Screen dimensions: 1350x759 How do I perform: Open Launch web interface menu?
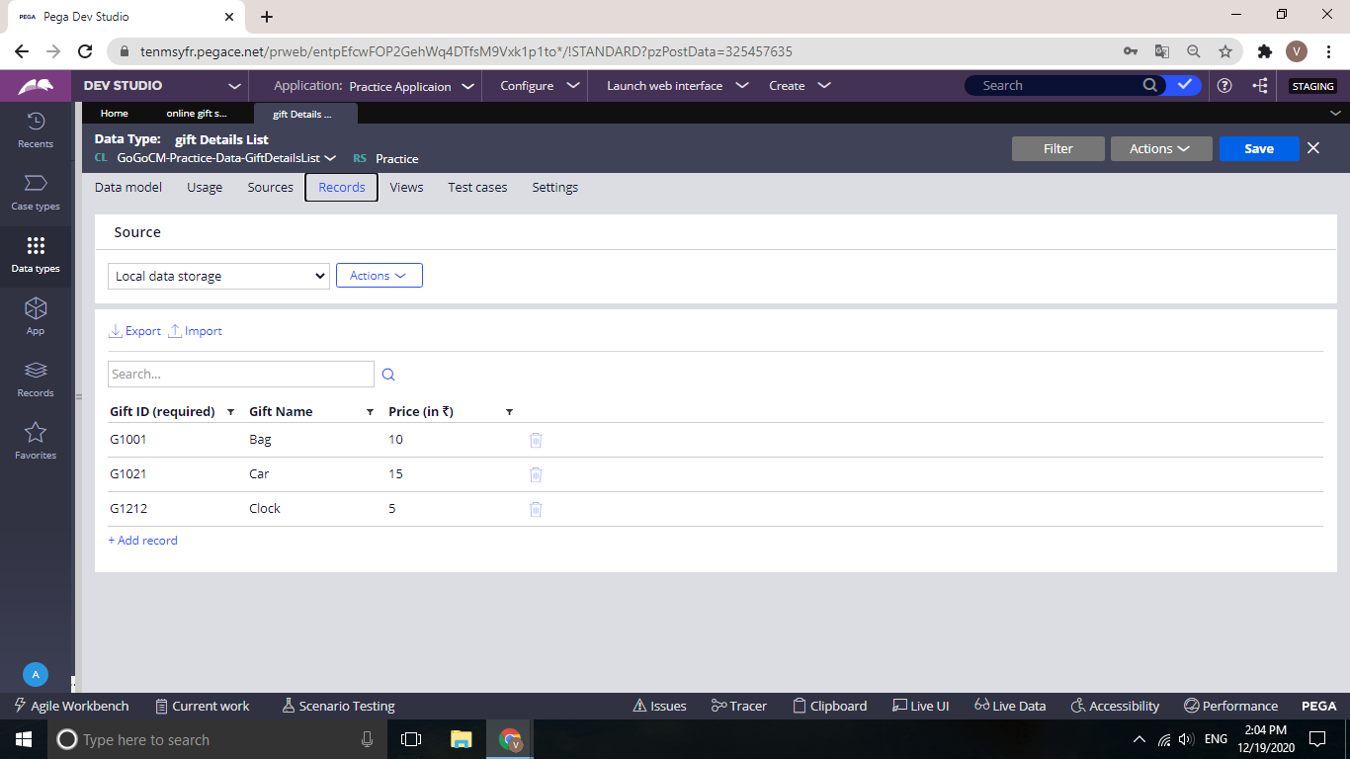point(676,86)
